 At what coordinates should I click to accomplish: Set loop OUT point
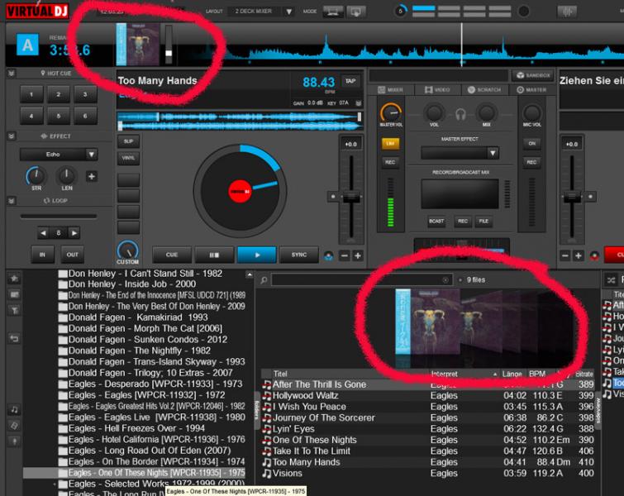tap(73, 255)
